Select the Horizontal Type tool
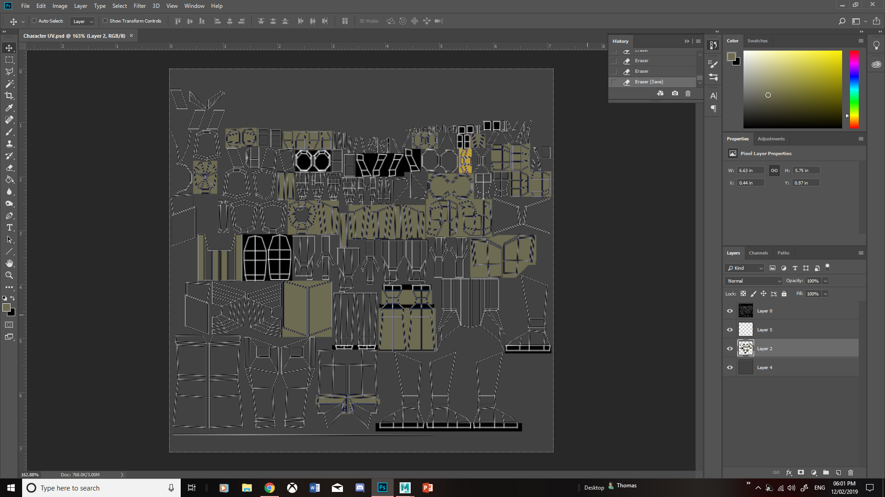 [9, 228]
